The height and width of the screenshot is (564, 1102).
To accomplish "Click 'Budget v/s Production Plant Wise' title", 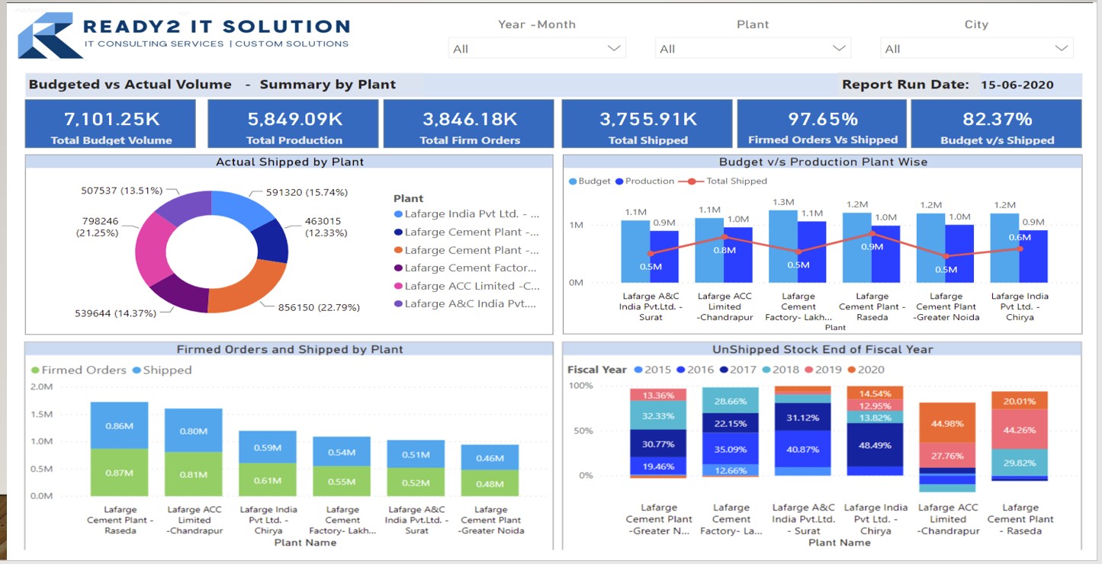I will tap(823, 162).
